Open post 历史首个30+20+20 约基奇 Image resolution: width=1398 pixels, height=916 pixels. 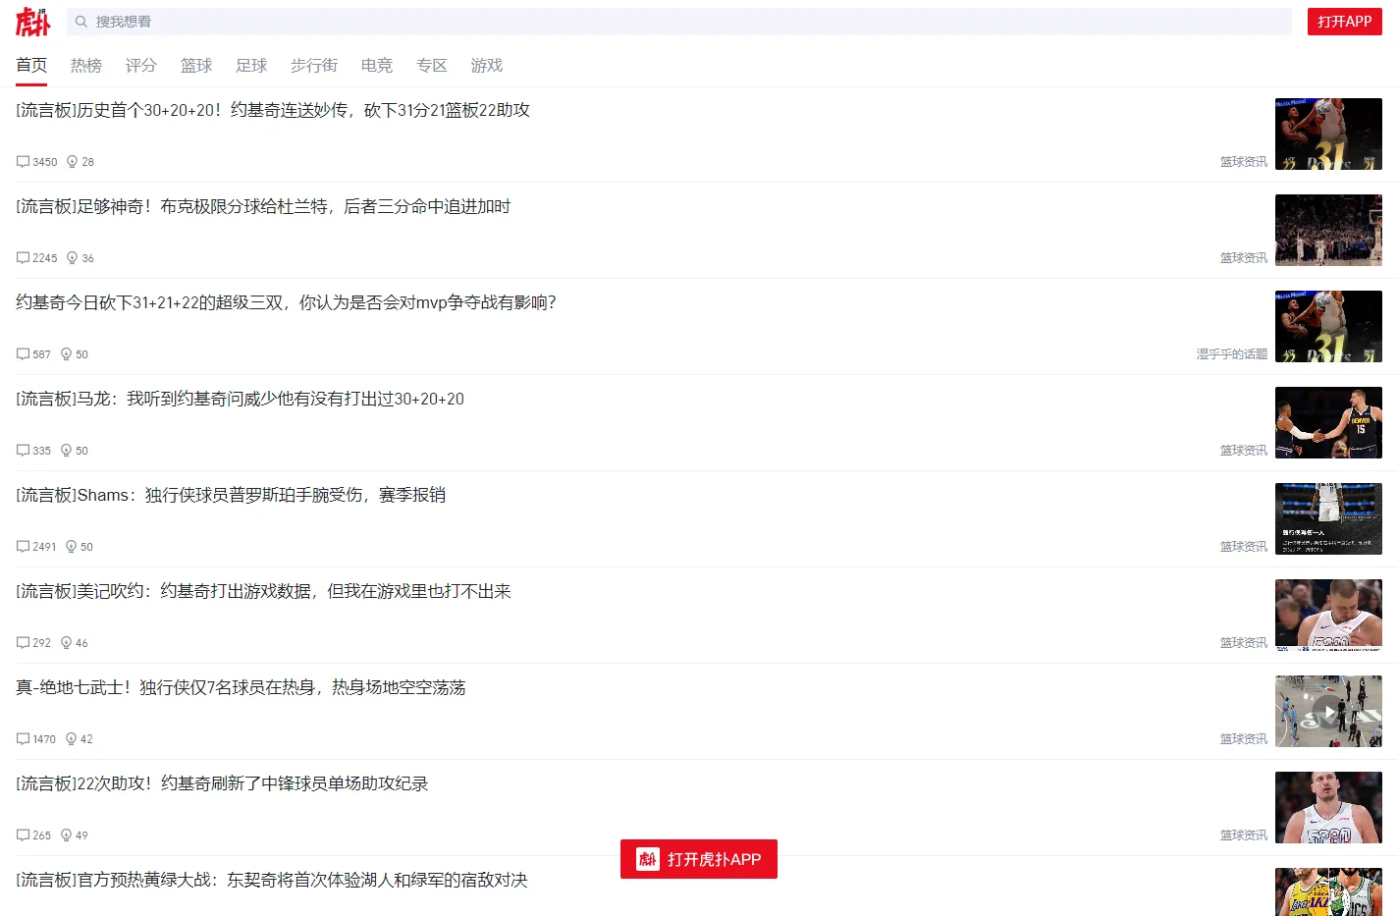273,110
